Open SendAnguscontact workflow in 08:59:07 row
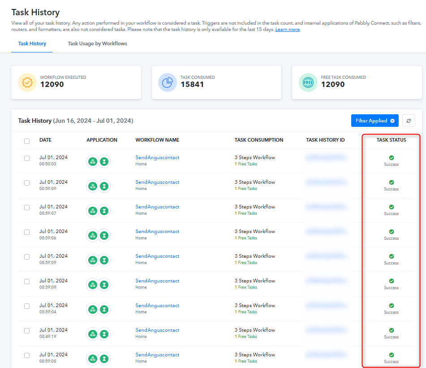The height and width of the screenshot is (368, 426). pyautogui.click(x=157, y=207)
